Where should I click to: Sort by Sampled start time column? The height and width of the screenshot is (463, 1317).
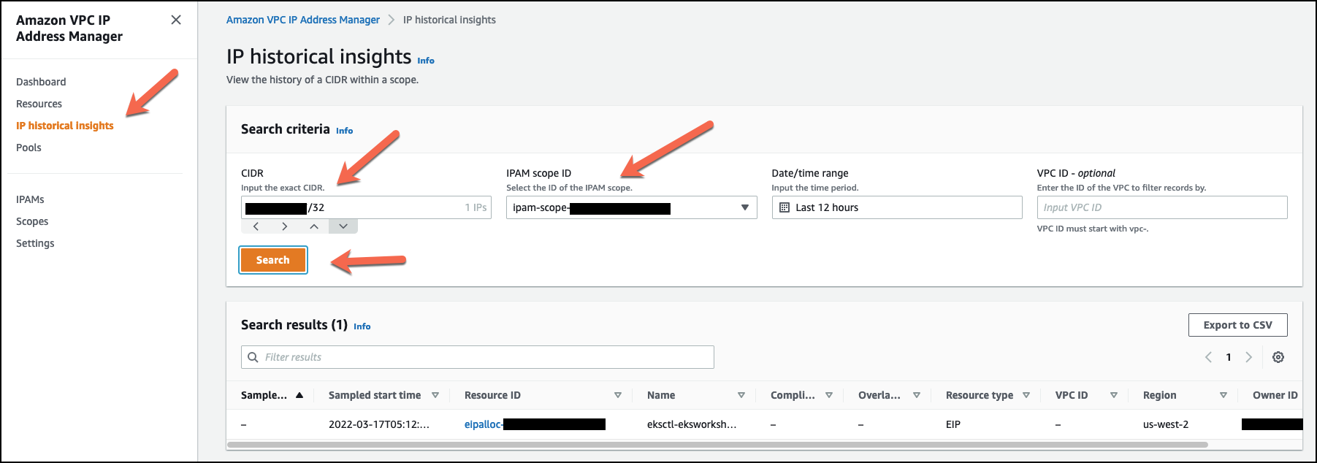click(x=435, y=395)
